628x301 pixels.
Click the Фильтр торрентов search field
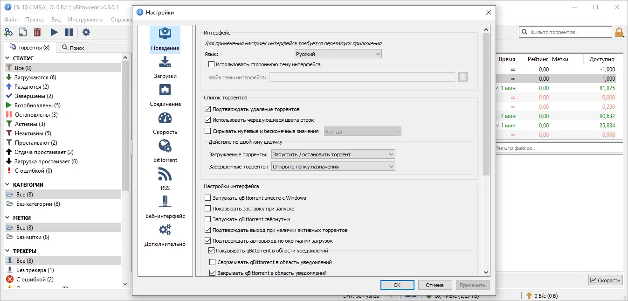[x=565, y=32]
